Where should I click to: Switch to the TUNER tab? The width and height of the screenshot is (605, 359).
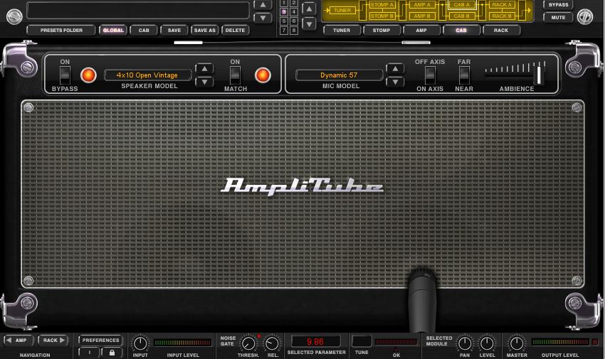pos(342,31)
